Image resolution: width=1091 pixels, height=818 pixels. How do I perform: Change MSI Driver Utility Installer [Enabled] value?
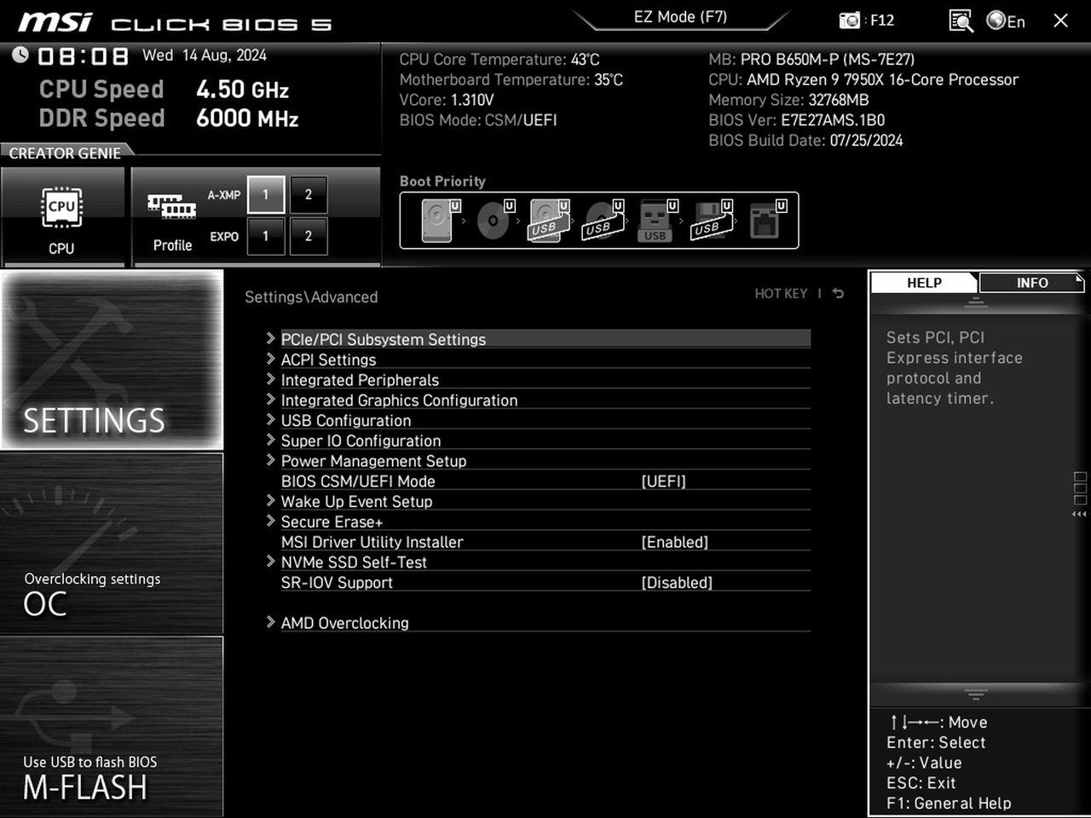(674, 542)
